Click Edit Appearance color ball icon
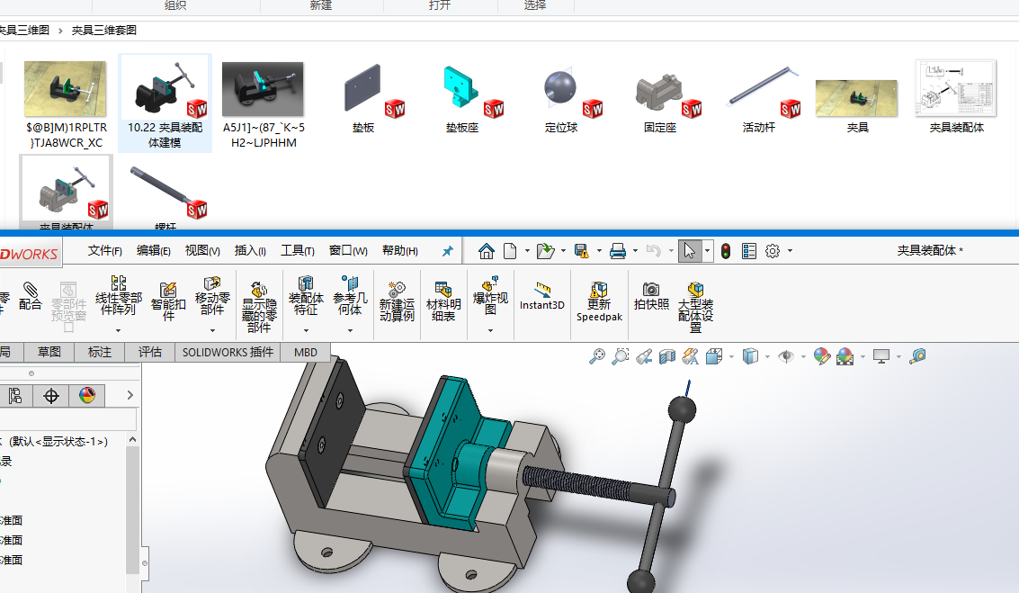1019x593 pixels. click(821, 356)
